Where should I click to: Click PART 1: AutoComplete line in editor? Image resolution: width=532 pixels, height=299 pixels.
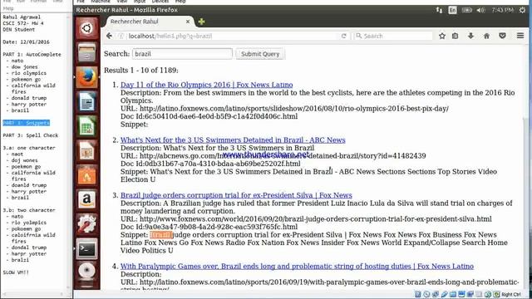click(x=32, y=54)
